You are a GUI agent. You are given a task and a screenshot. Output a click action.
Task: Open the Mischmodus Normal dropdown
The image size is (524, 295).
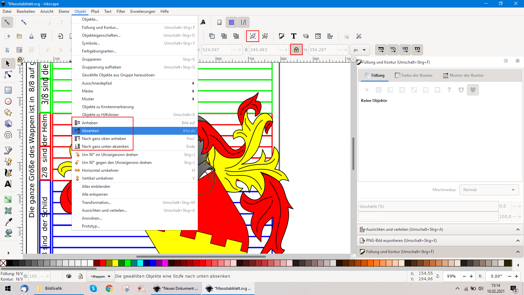[x=489, y=190]
